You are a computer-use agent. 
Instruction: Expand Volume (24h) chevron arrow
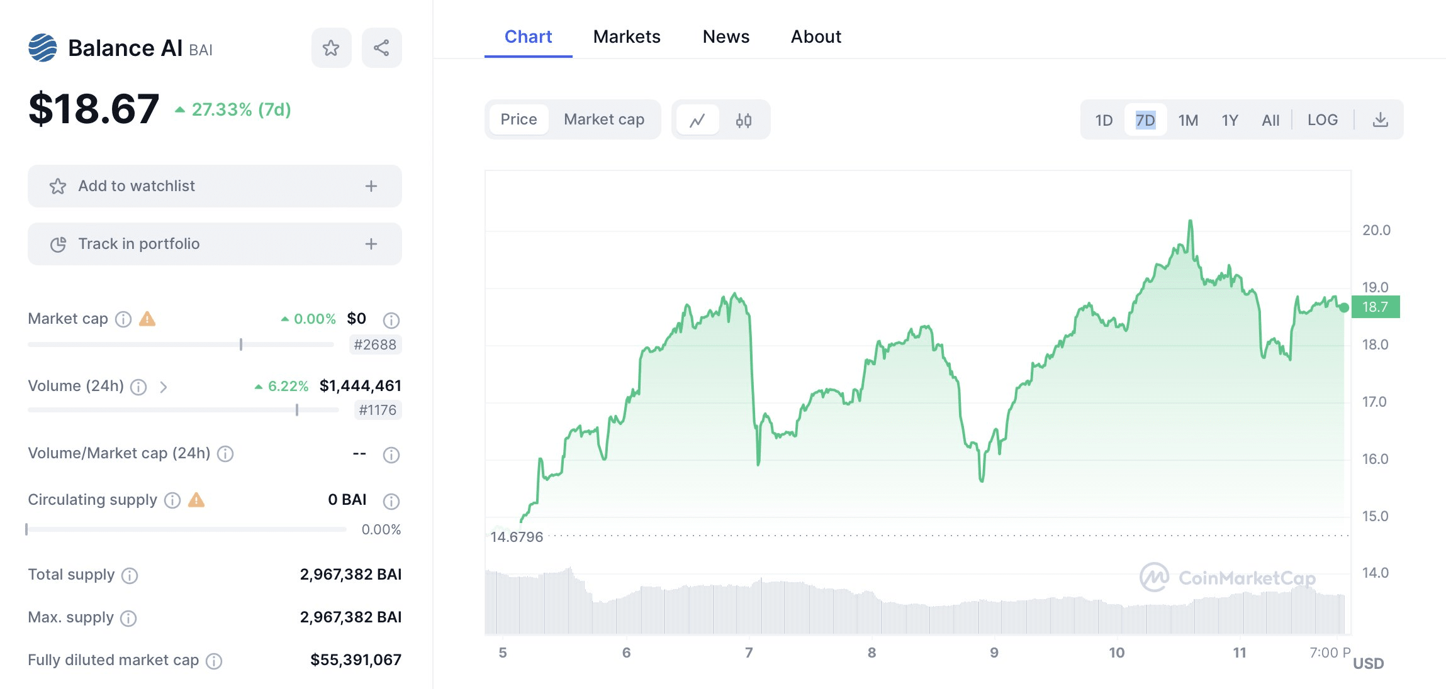[x=164, y=387]
